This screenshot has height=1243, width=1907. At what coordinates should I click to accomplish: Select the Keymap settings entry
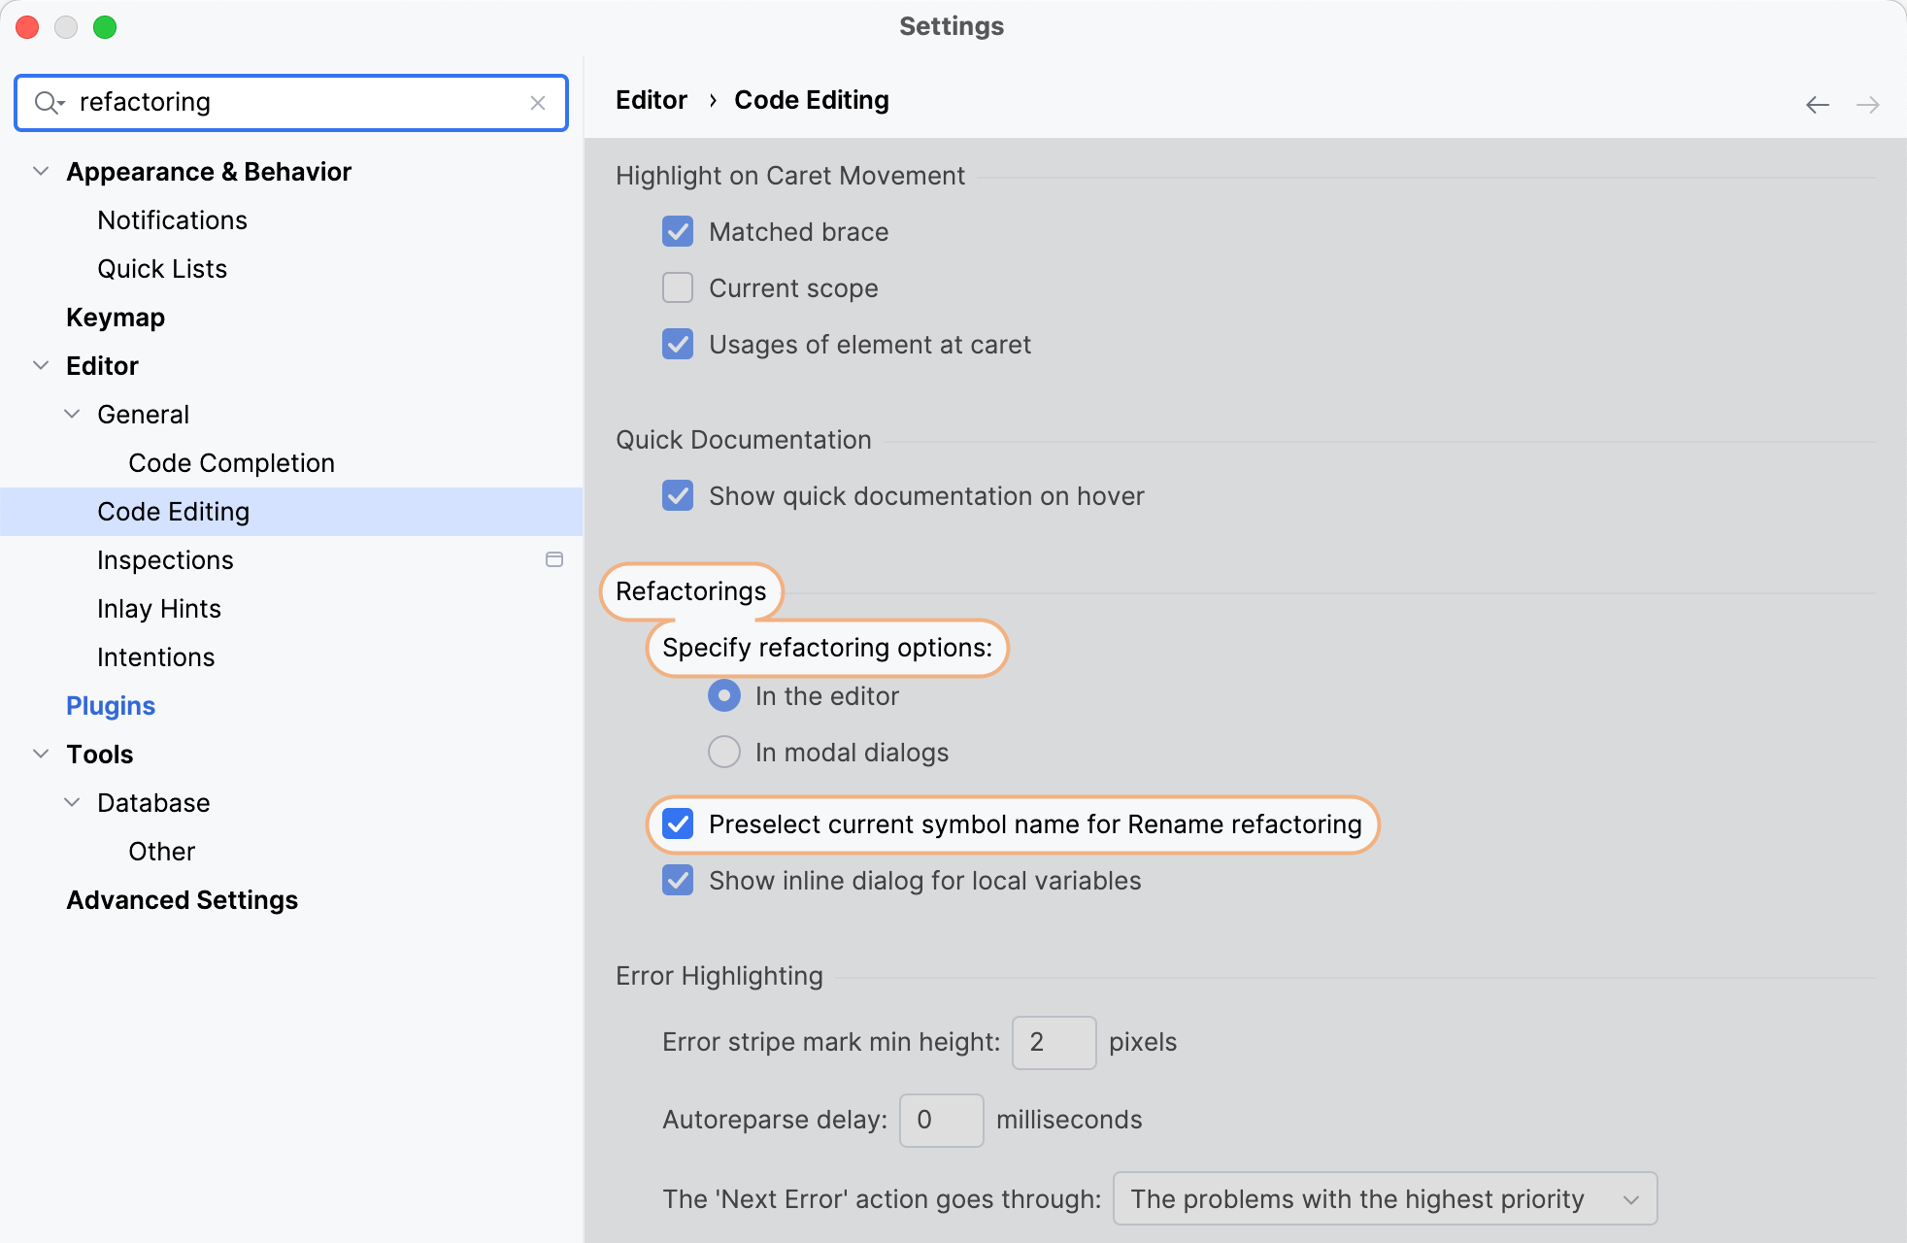tap(115, 317)
